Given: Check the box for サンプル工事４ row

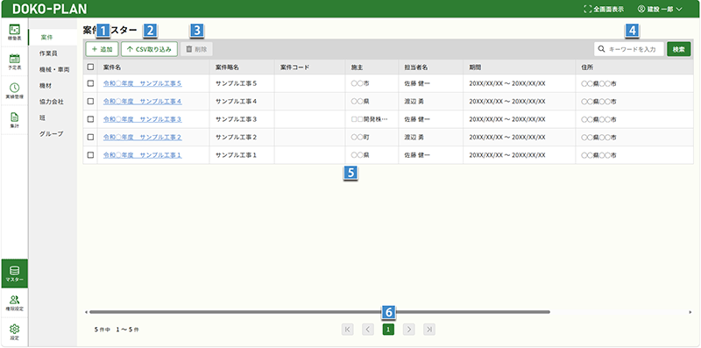Looking at the screenshot, I should [91, 101].
